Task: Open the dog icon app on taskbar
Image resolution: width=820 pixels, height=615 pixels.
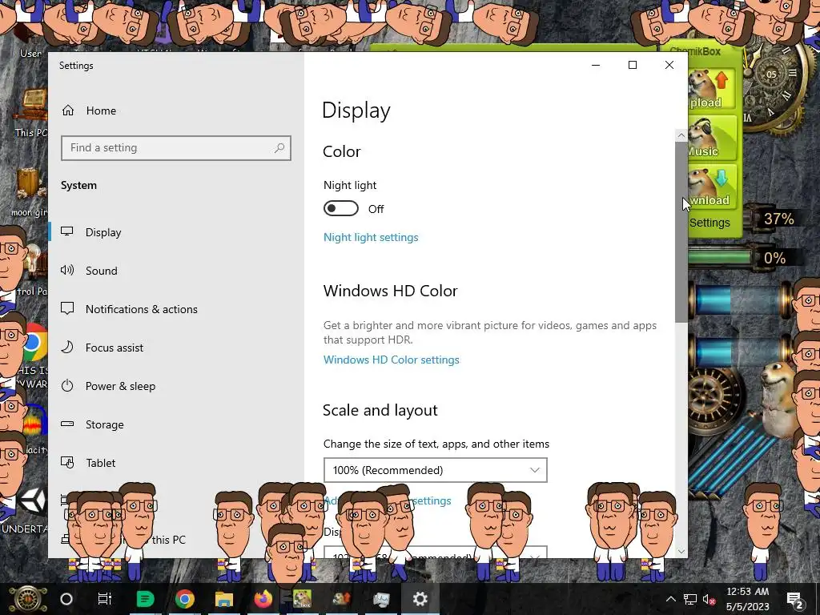Action: click(x=341, y=599)
